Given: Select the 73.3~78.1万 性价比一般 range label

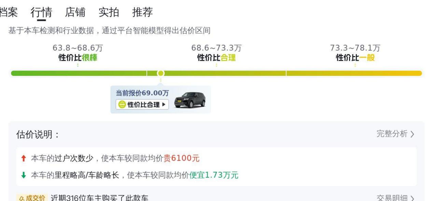Looking at the screenshot, I should (x=355, y=53).
